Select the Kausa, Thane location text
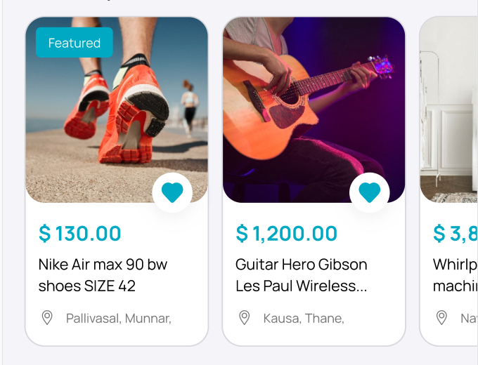 [x=304, y=318]
